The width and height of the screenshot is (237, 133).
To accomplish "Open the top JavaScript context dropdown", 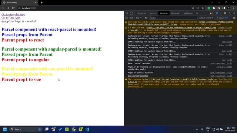I will pyautogui.click(x=138, y=18).
